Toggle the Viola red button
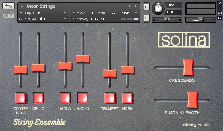 [65, 98]
